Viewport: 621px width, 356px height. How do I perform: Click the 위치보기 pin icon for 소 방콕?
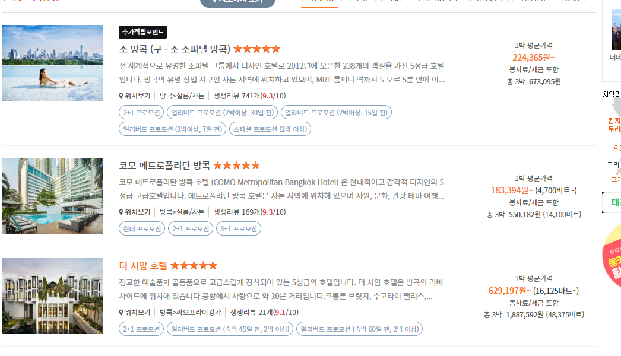pyautogui.click(x=121, y=96)
